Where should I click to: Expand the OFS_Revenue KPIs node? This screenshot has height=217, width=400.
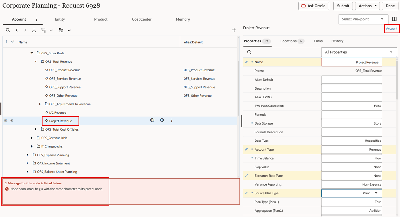32,138
